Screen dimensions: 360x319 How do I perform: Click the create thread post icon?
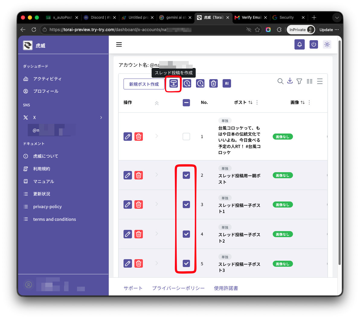[173, 83]
